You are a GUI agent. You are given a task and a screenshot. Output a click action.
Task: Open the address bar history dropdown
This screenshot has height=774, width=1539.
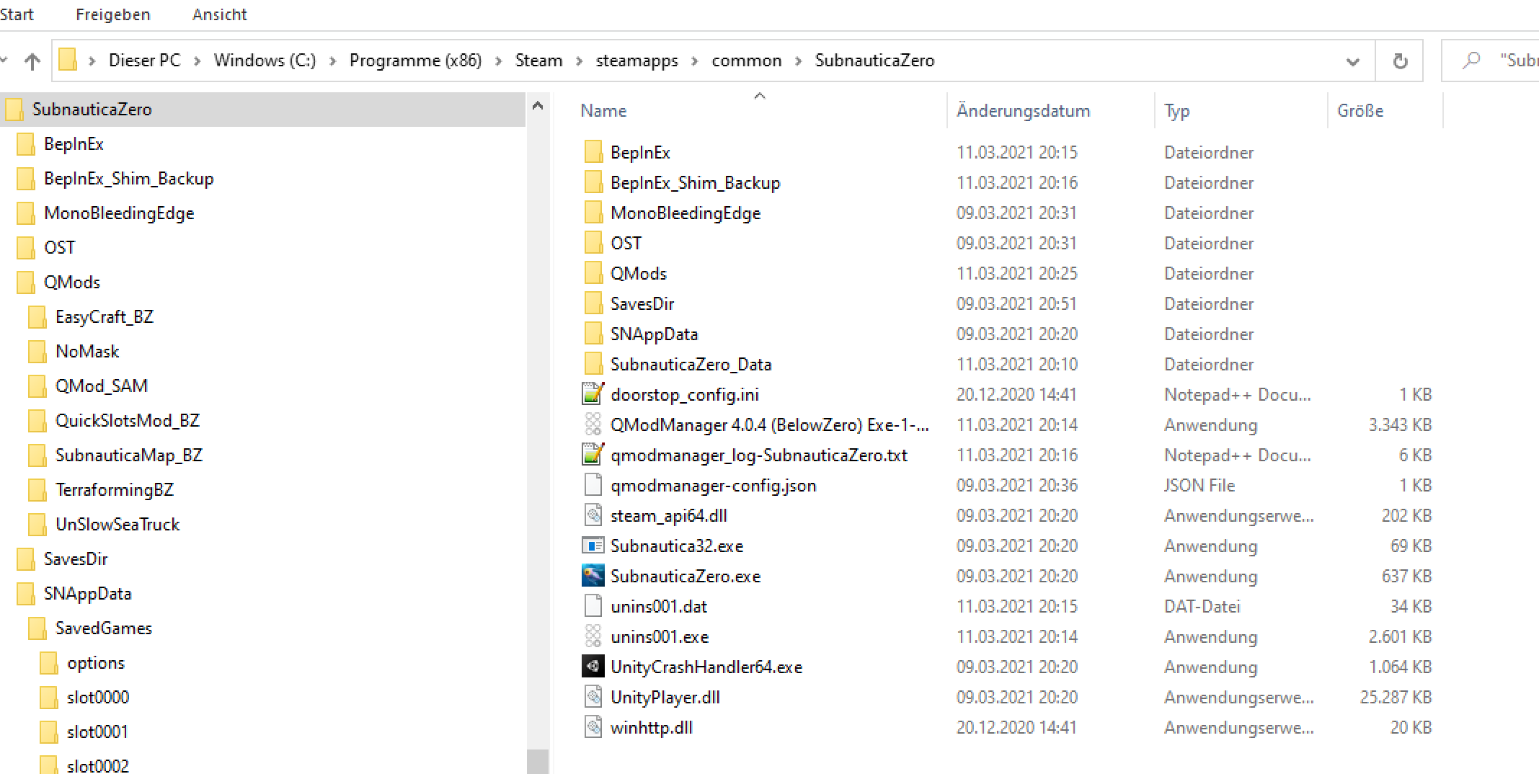1353,61
